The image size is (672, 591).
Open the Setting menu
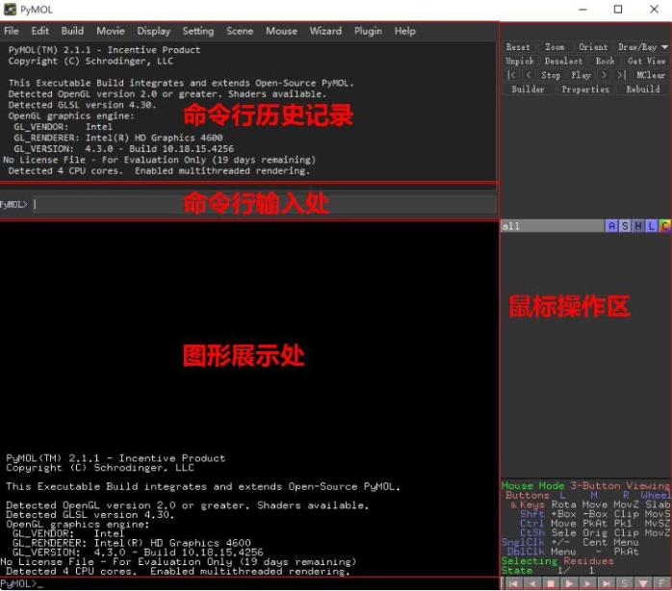coord(198,31)
